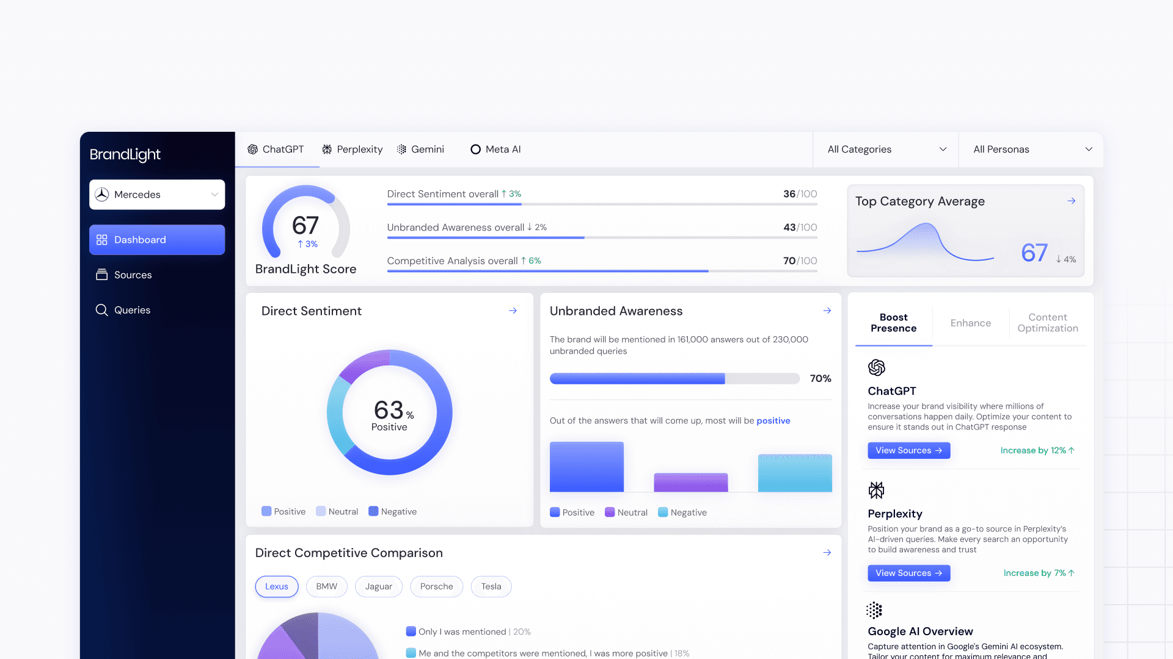
Task: Click the Perplexity logo in recommendations panel
Action: [x=876, y=490]
